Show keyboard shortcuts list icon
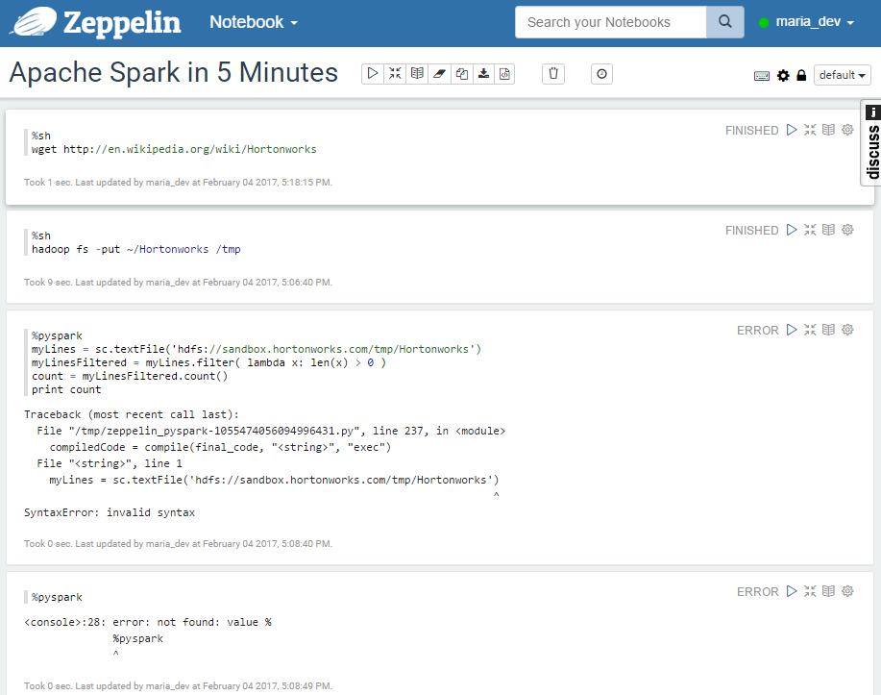This screenshot has height=695, width=881. (762, 75)
